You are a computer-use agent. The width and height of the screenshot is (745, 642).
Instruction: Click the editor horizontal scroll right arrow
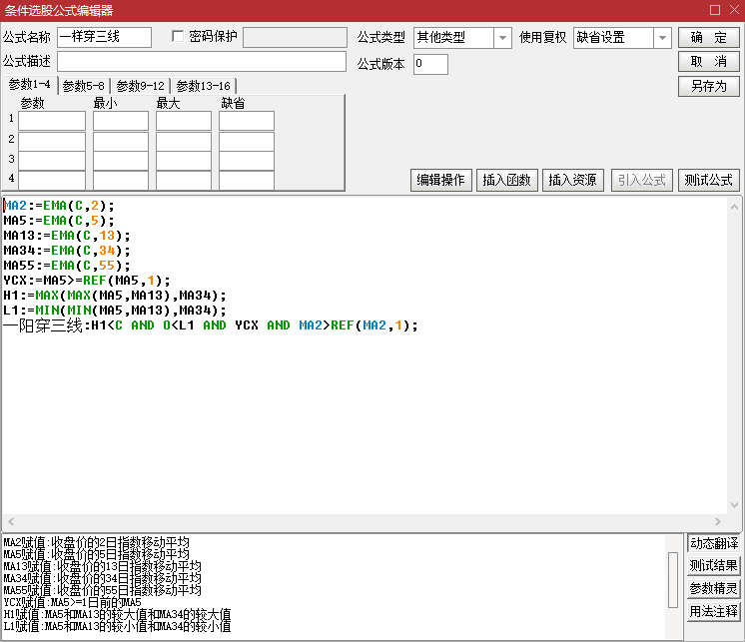pos(718,521)
